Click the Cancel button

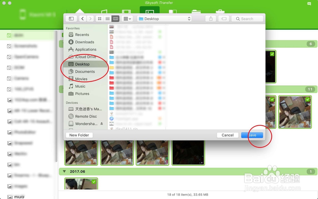pos(228,135)
